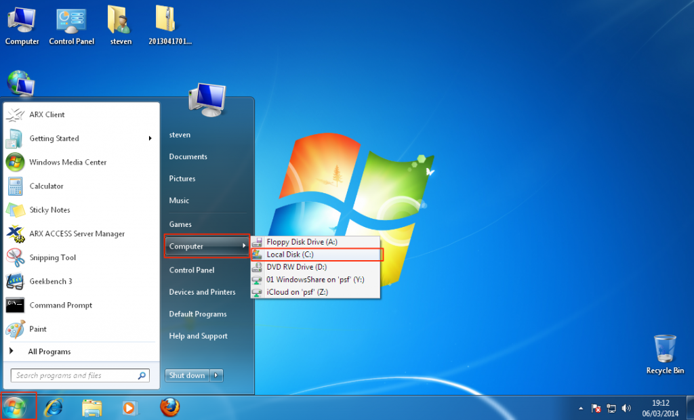Image resolution: width=694 pixels, height=420 pixels.
Task: Launch the Snipping Tool
Action: (81, 257)
